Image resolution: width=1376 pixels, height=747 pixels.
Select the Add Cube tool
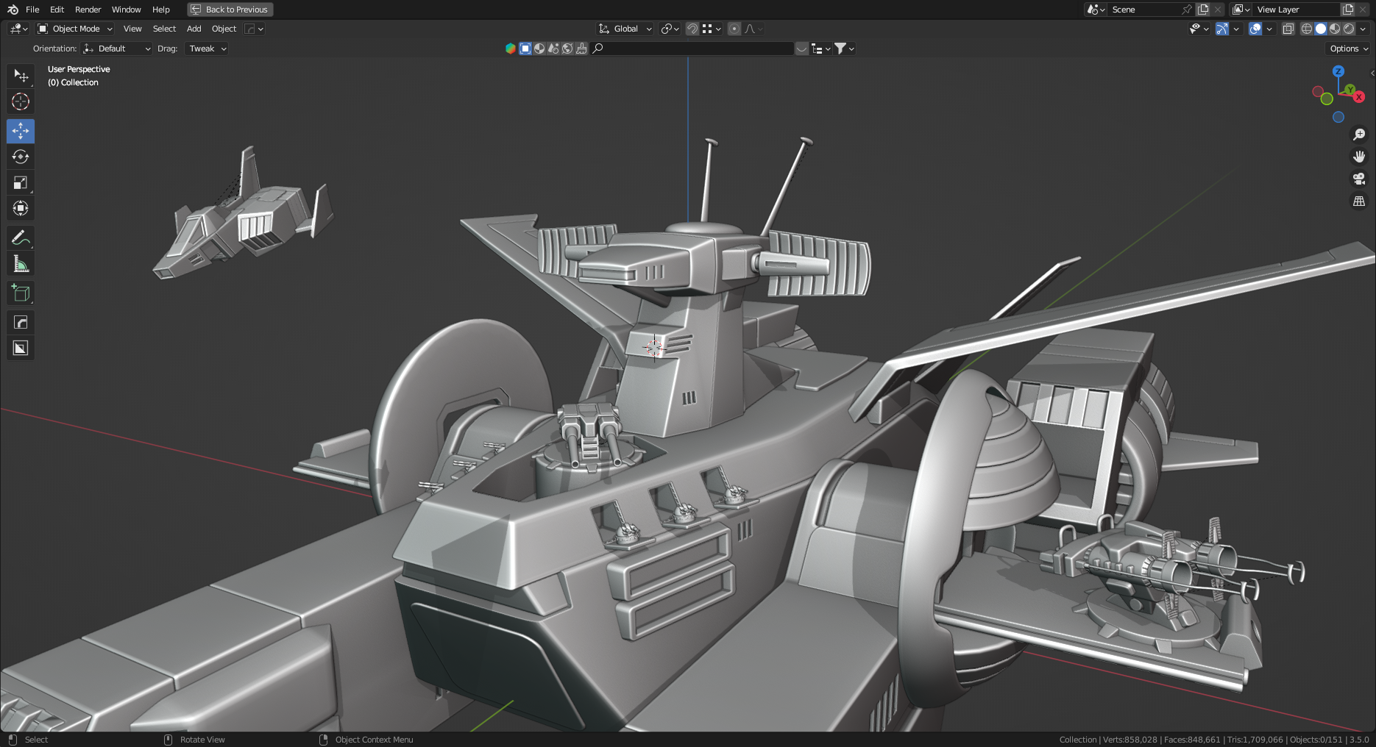pyautogui.click(x=21, y=293)
